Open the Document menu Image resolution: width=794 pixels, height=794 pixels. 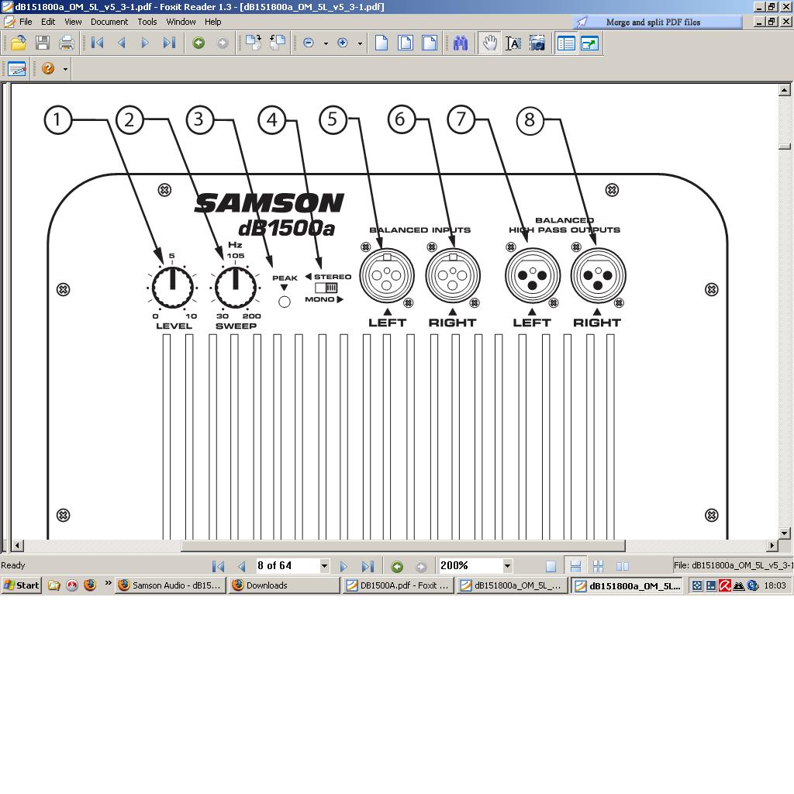pos(109,22)
